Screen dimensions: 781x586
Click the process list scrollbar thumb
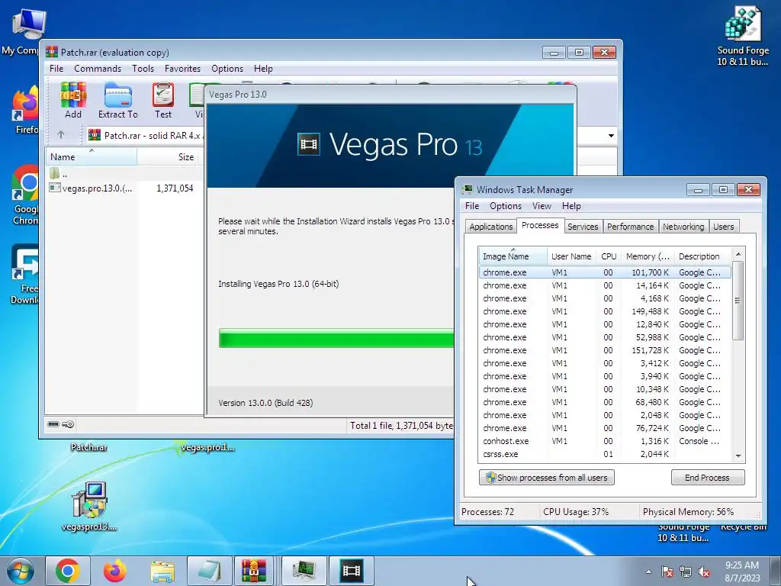pyautogui.click(x=738, y=301)
